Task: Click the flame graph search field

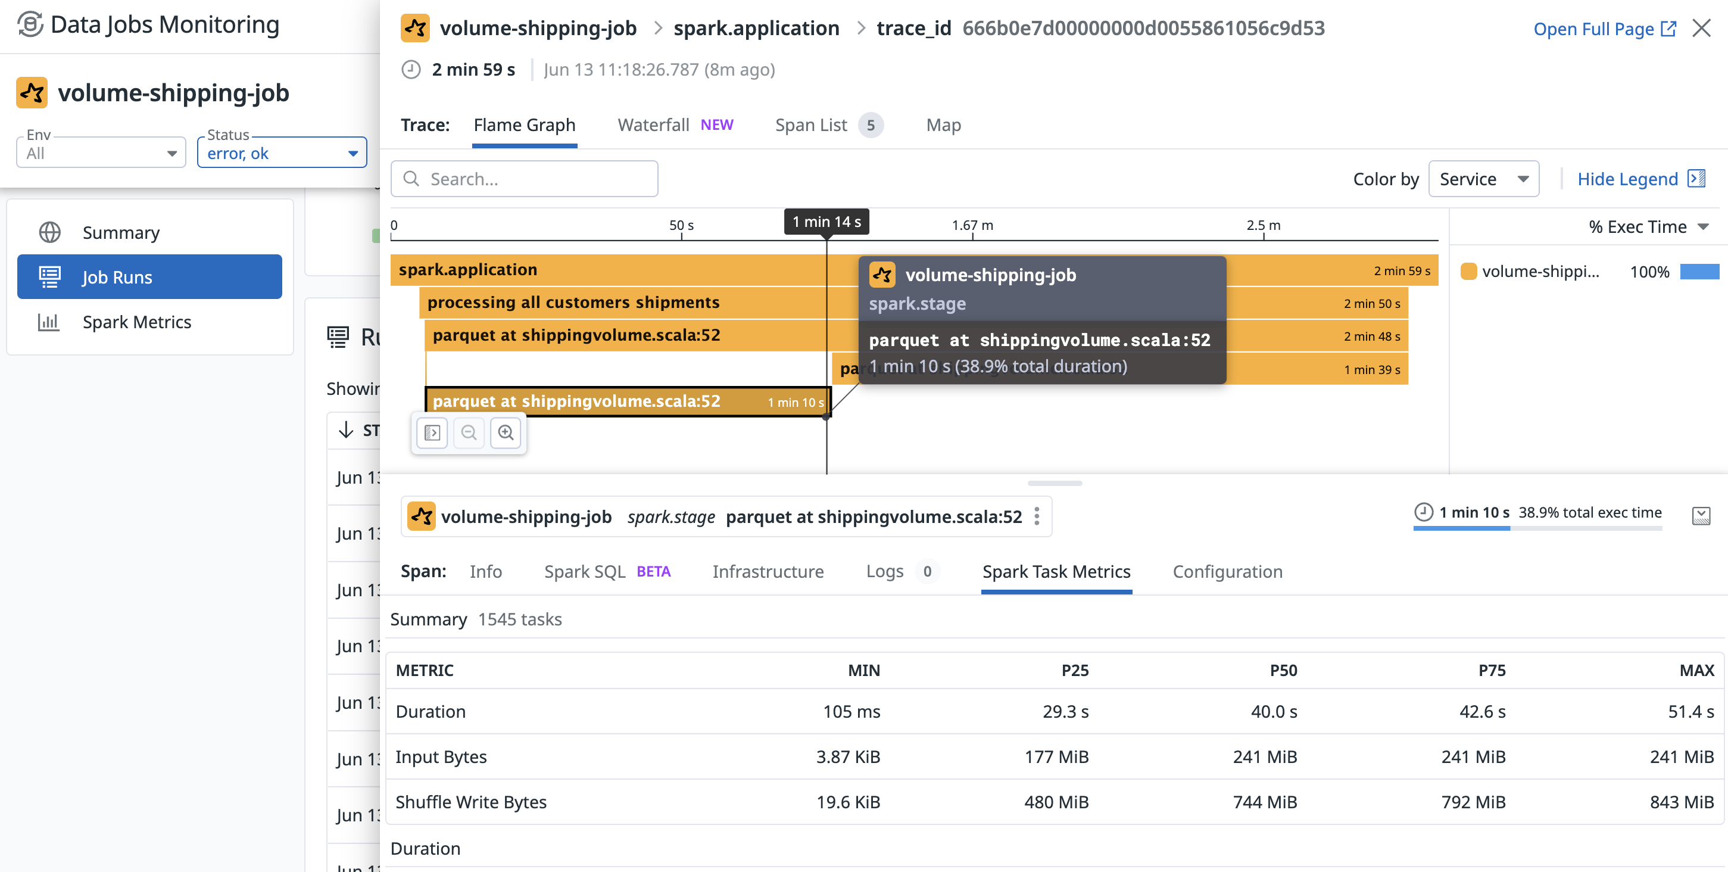Action: pos(524,179)
